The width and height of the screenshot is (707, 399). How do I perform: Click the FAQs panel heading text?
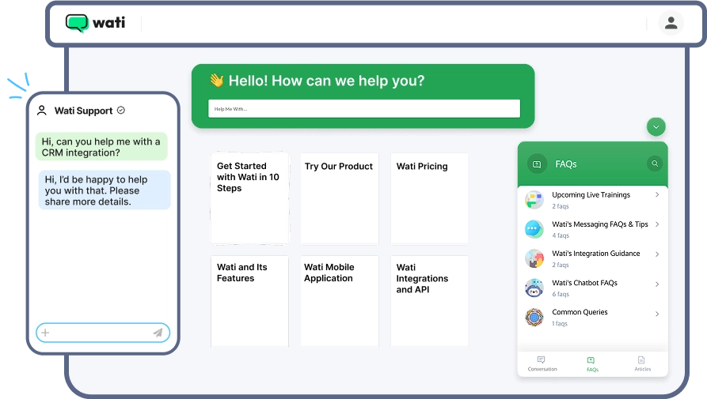click(566, 164)
